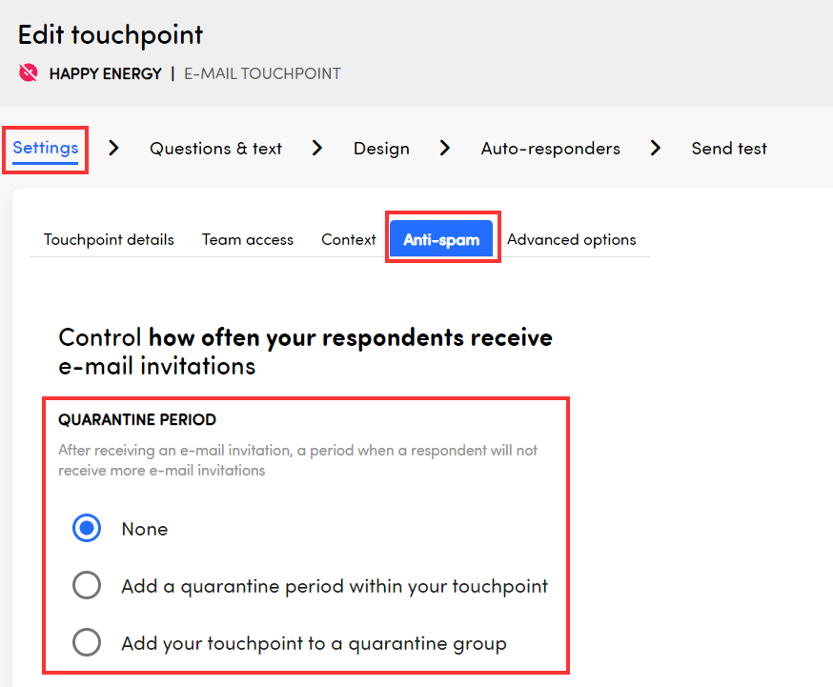Screen dimensions: 833x687
Task: Click the HAPPY ENERGY company name
Action: click(105, 73)
